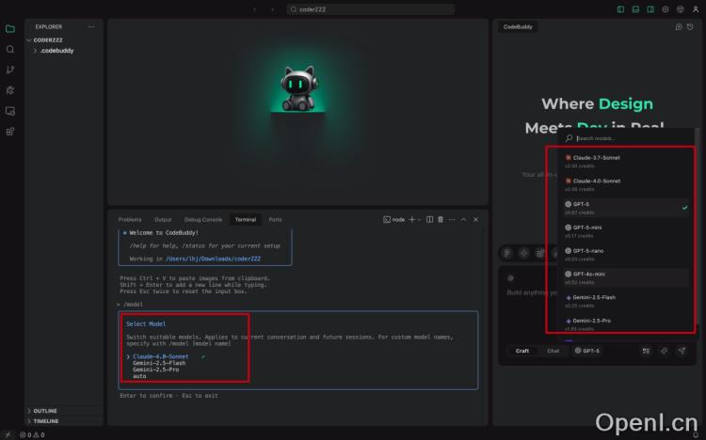
Task: Switch to the Ports tab
Action: (275, 220)
